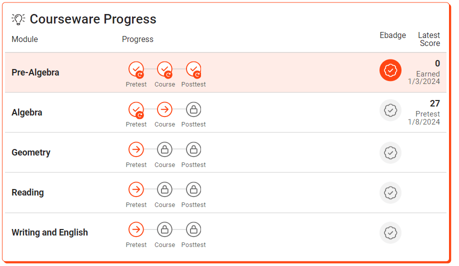This screenshot has height=266, width=459.
Task: Click the Writing and English Ebadge
Action: (390, 232)
